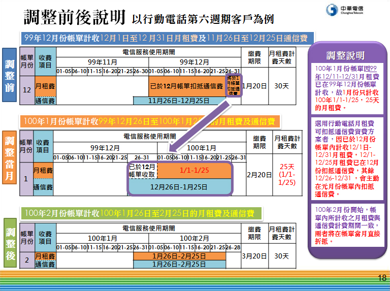Click 電信服務使用期間 header in the 調整後 table

(149, 228)
